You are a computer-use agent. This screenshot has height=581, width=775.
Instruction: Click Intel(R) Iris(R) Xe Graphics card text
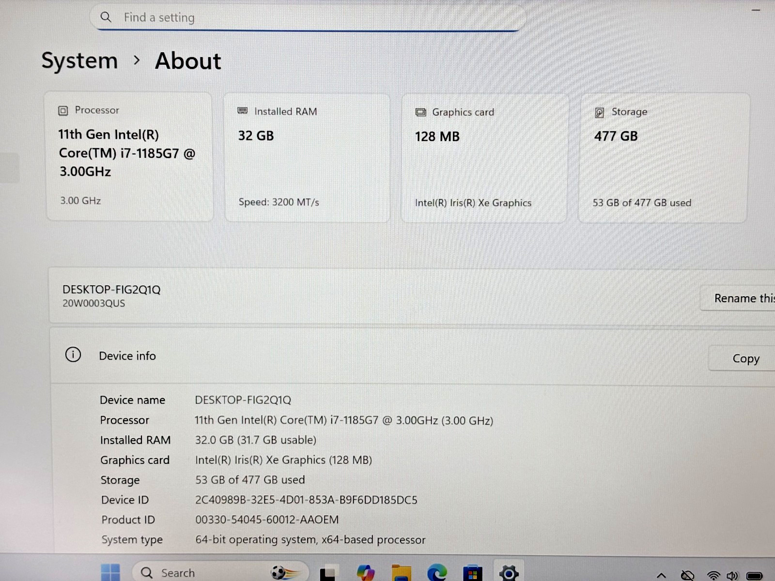[473, 203]
